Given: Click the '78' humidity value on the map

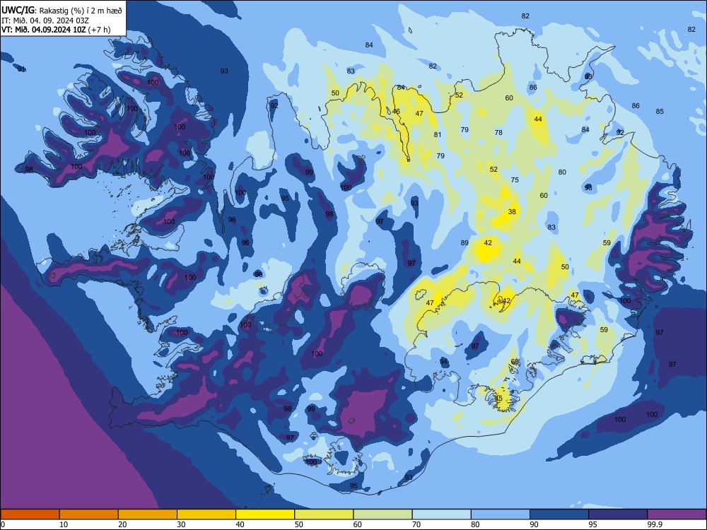Looking at the screenshot, I should [498, 133].
